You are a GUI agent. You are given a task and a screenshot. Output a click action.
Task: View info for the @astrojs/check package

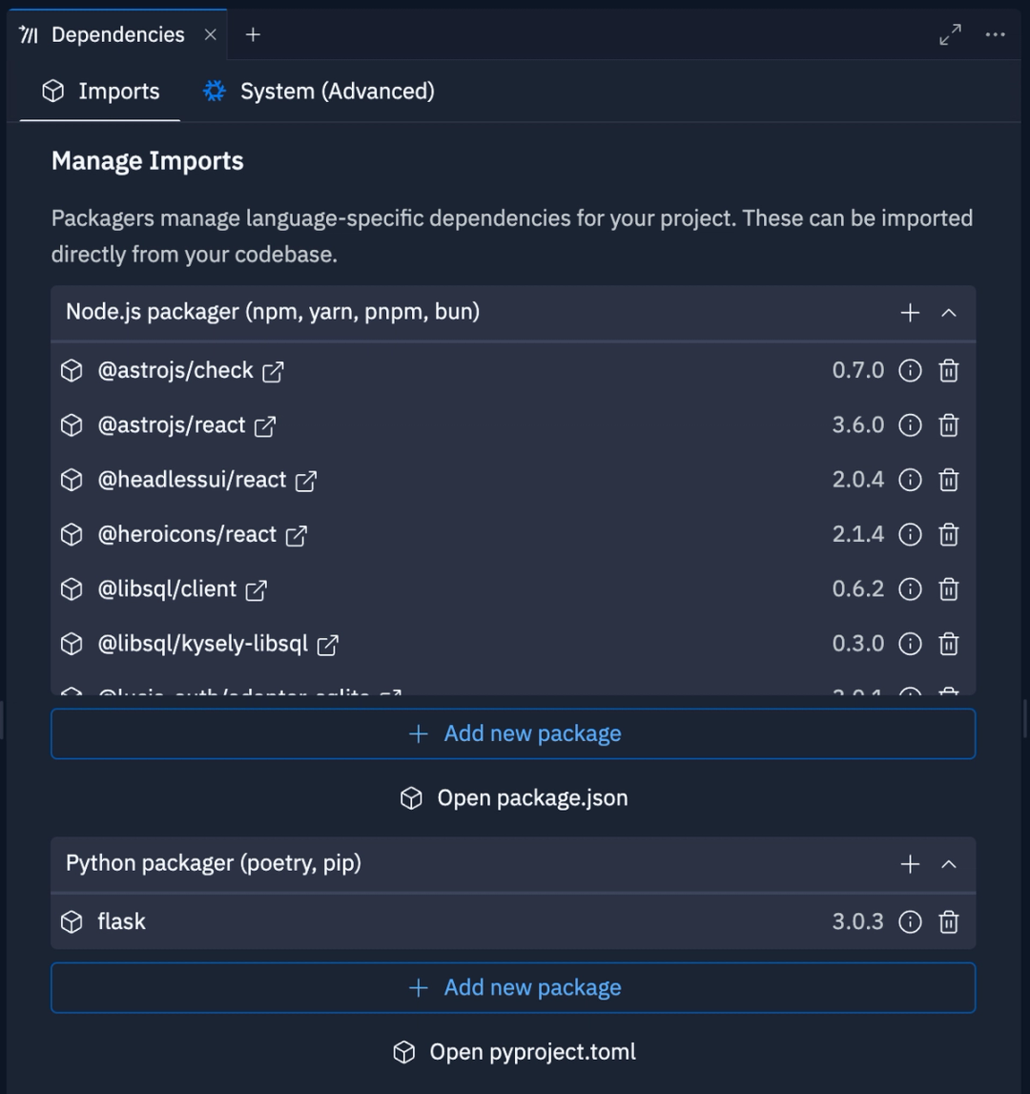pyautogui.click(x=910, y=370)
